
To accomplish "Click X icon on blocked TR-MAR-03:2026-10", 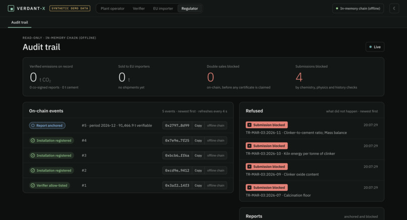I will (x=249, y=146).
